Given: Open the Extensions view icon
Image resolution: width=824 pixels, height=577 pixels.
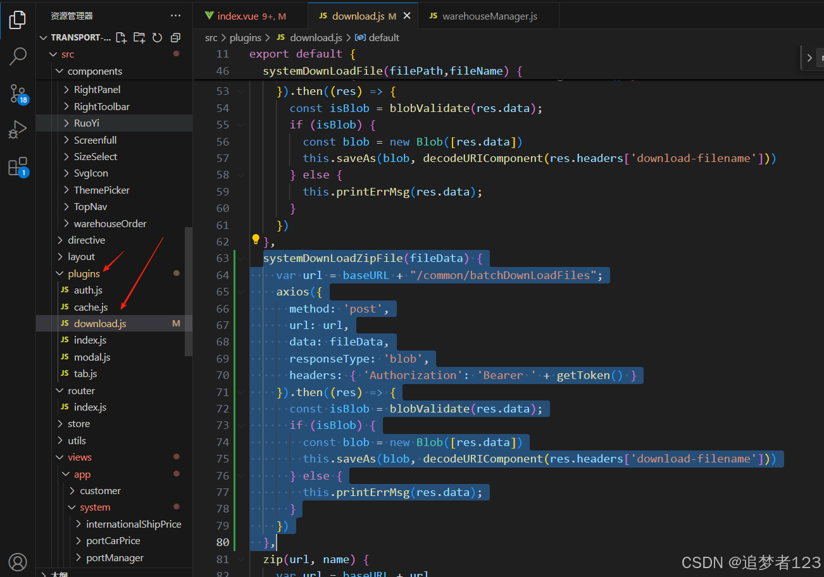Looking at the screenshot, I should click(x=18, y=167).
